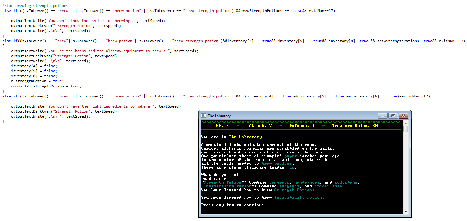467x221 pixels.
Task: Click the console scrollbar up arrow
Action: pos(406,123)
